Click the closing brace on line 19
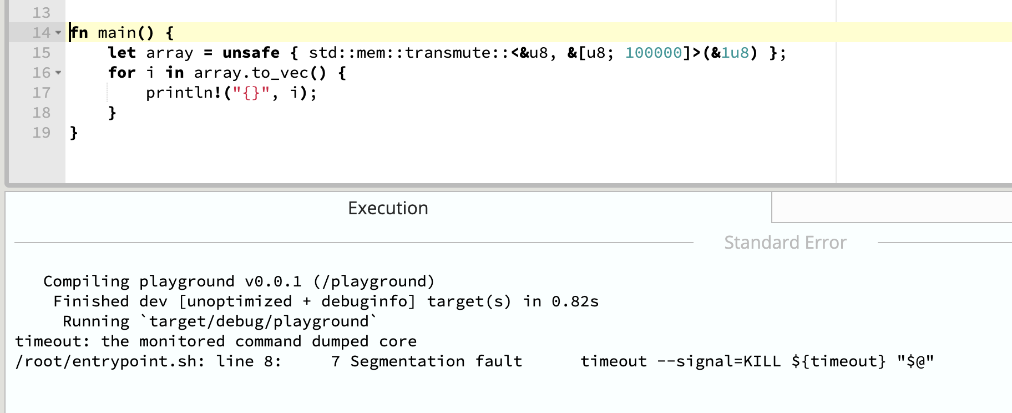Image resolution: width=1012 pixels, height=413 pixels. pyautogui.click(x=74, y=133)
